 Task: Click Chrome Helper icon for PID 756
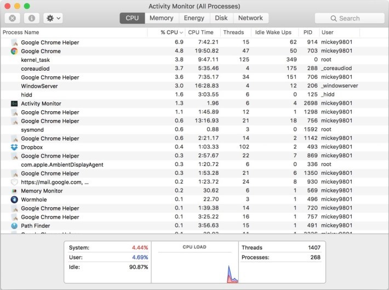pyautogui.click(x=14, y=121)
